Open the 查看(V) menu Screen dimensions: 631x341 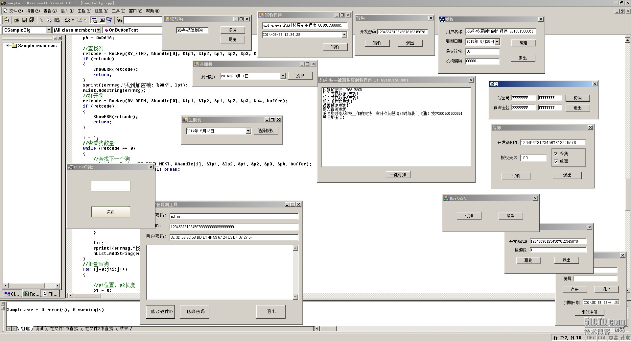[x=50, y=11]
